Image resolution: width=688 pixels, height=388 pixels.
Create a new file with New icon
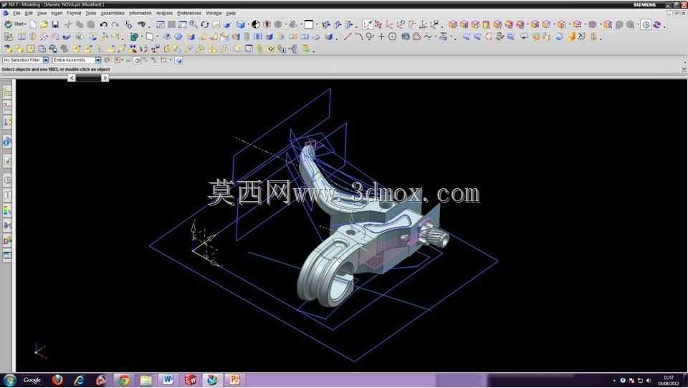coord(34,24)
